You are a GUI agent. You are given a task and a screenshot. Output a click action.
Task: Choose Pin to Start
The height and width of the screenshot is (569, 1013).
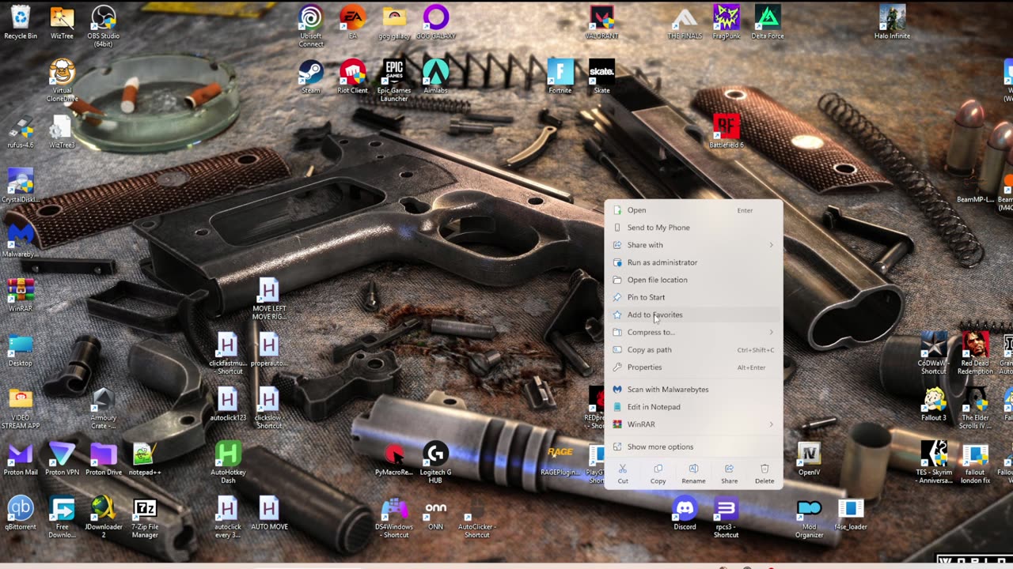(x=693, y=297)
